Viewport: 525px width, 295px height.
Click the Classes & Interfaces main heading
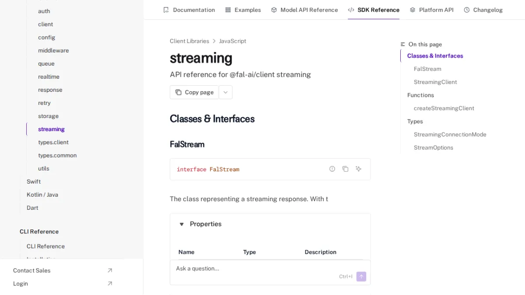pos(212,119)
